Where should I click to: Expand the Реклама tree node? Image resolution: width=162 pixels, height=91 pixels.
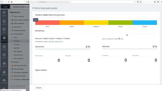coord(10,62)
